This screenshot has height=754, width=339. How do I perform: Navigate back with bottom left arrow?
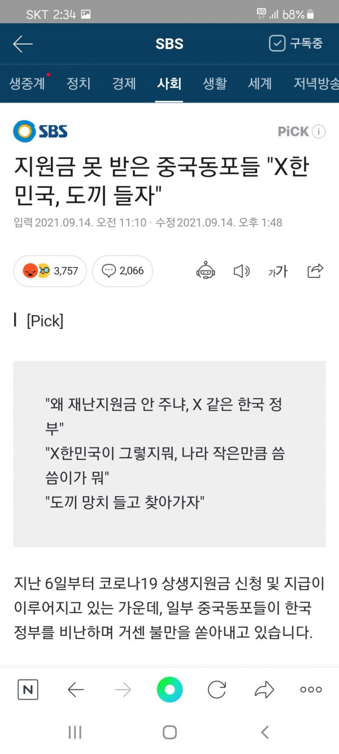pyautogui.click(x=76, y=690)
